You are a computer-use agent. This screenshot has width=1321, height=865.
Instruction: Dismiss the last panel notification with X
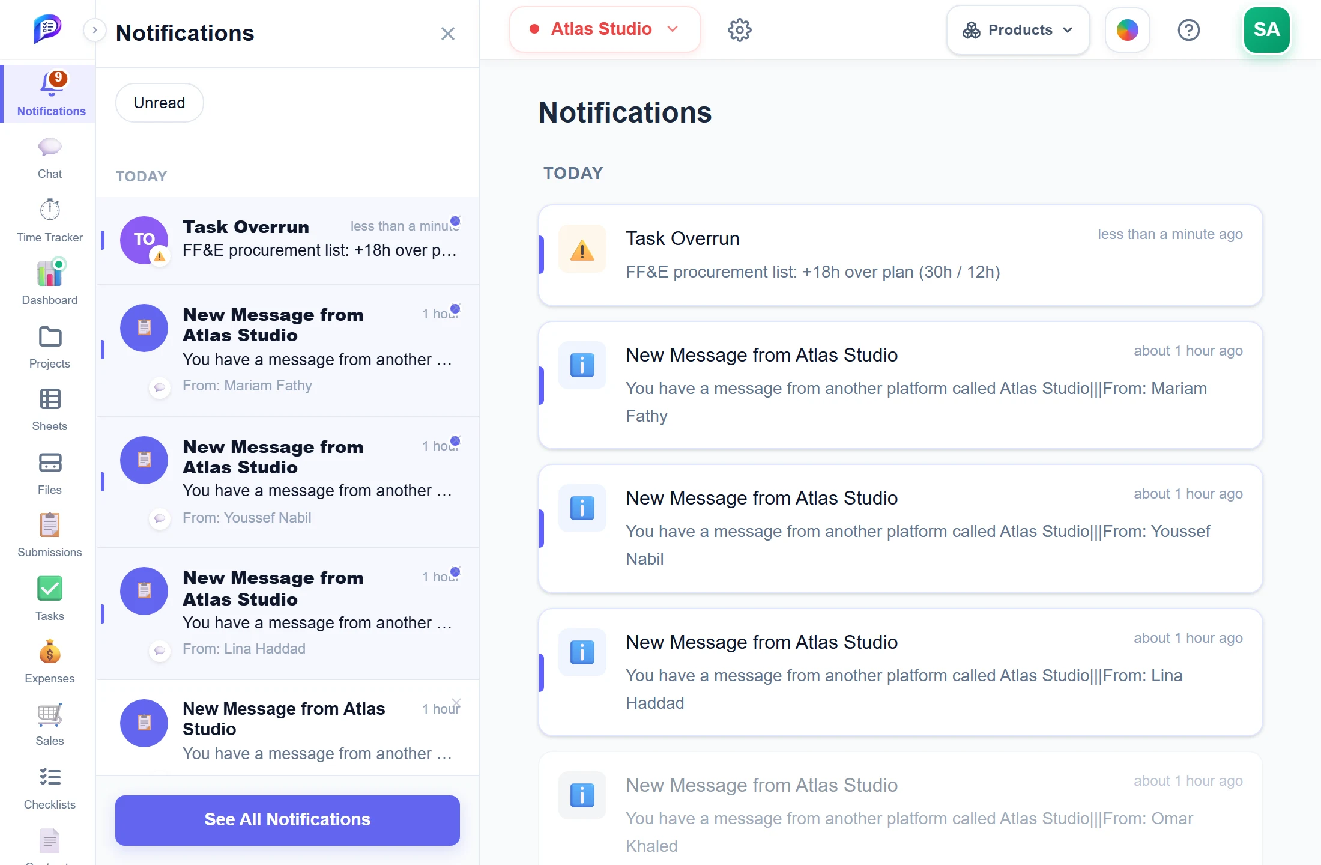click(x=456, y=702)
